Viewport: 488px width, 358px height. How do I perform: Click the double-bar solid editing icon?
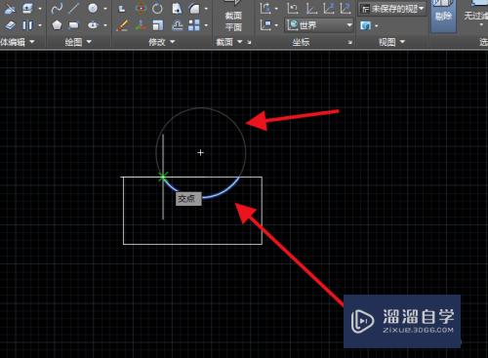pyautogui.click(x=27, y=25)
